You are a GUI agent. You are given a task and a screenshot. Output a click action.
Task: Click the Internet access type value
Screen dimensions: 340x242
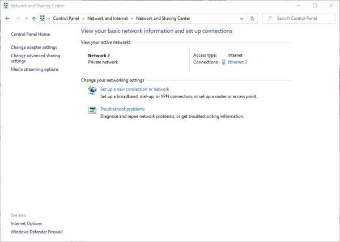coord(235,56)
